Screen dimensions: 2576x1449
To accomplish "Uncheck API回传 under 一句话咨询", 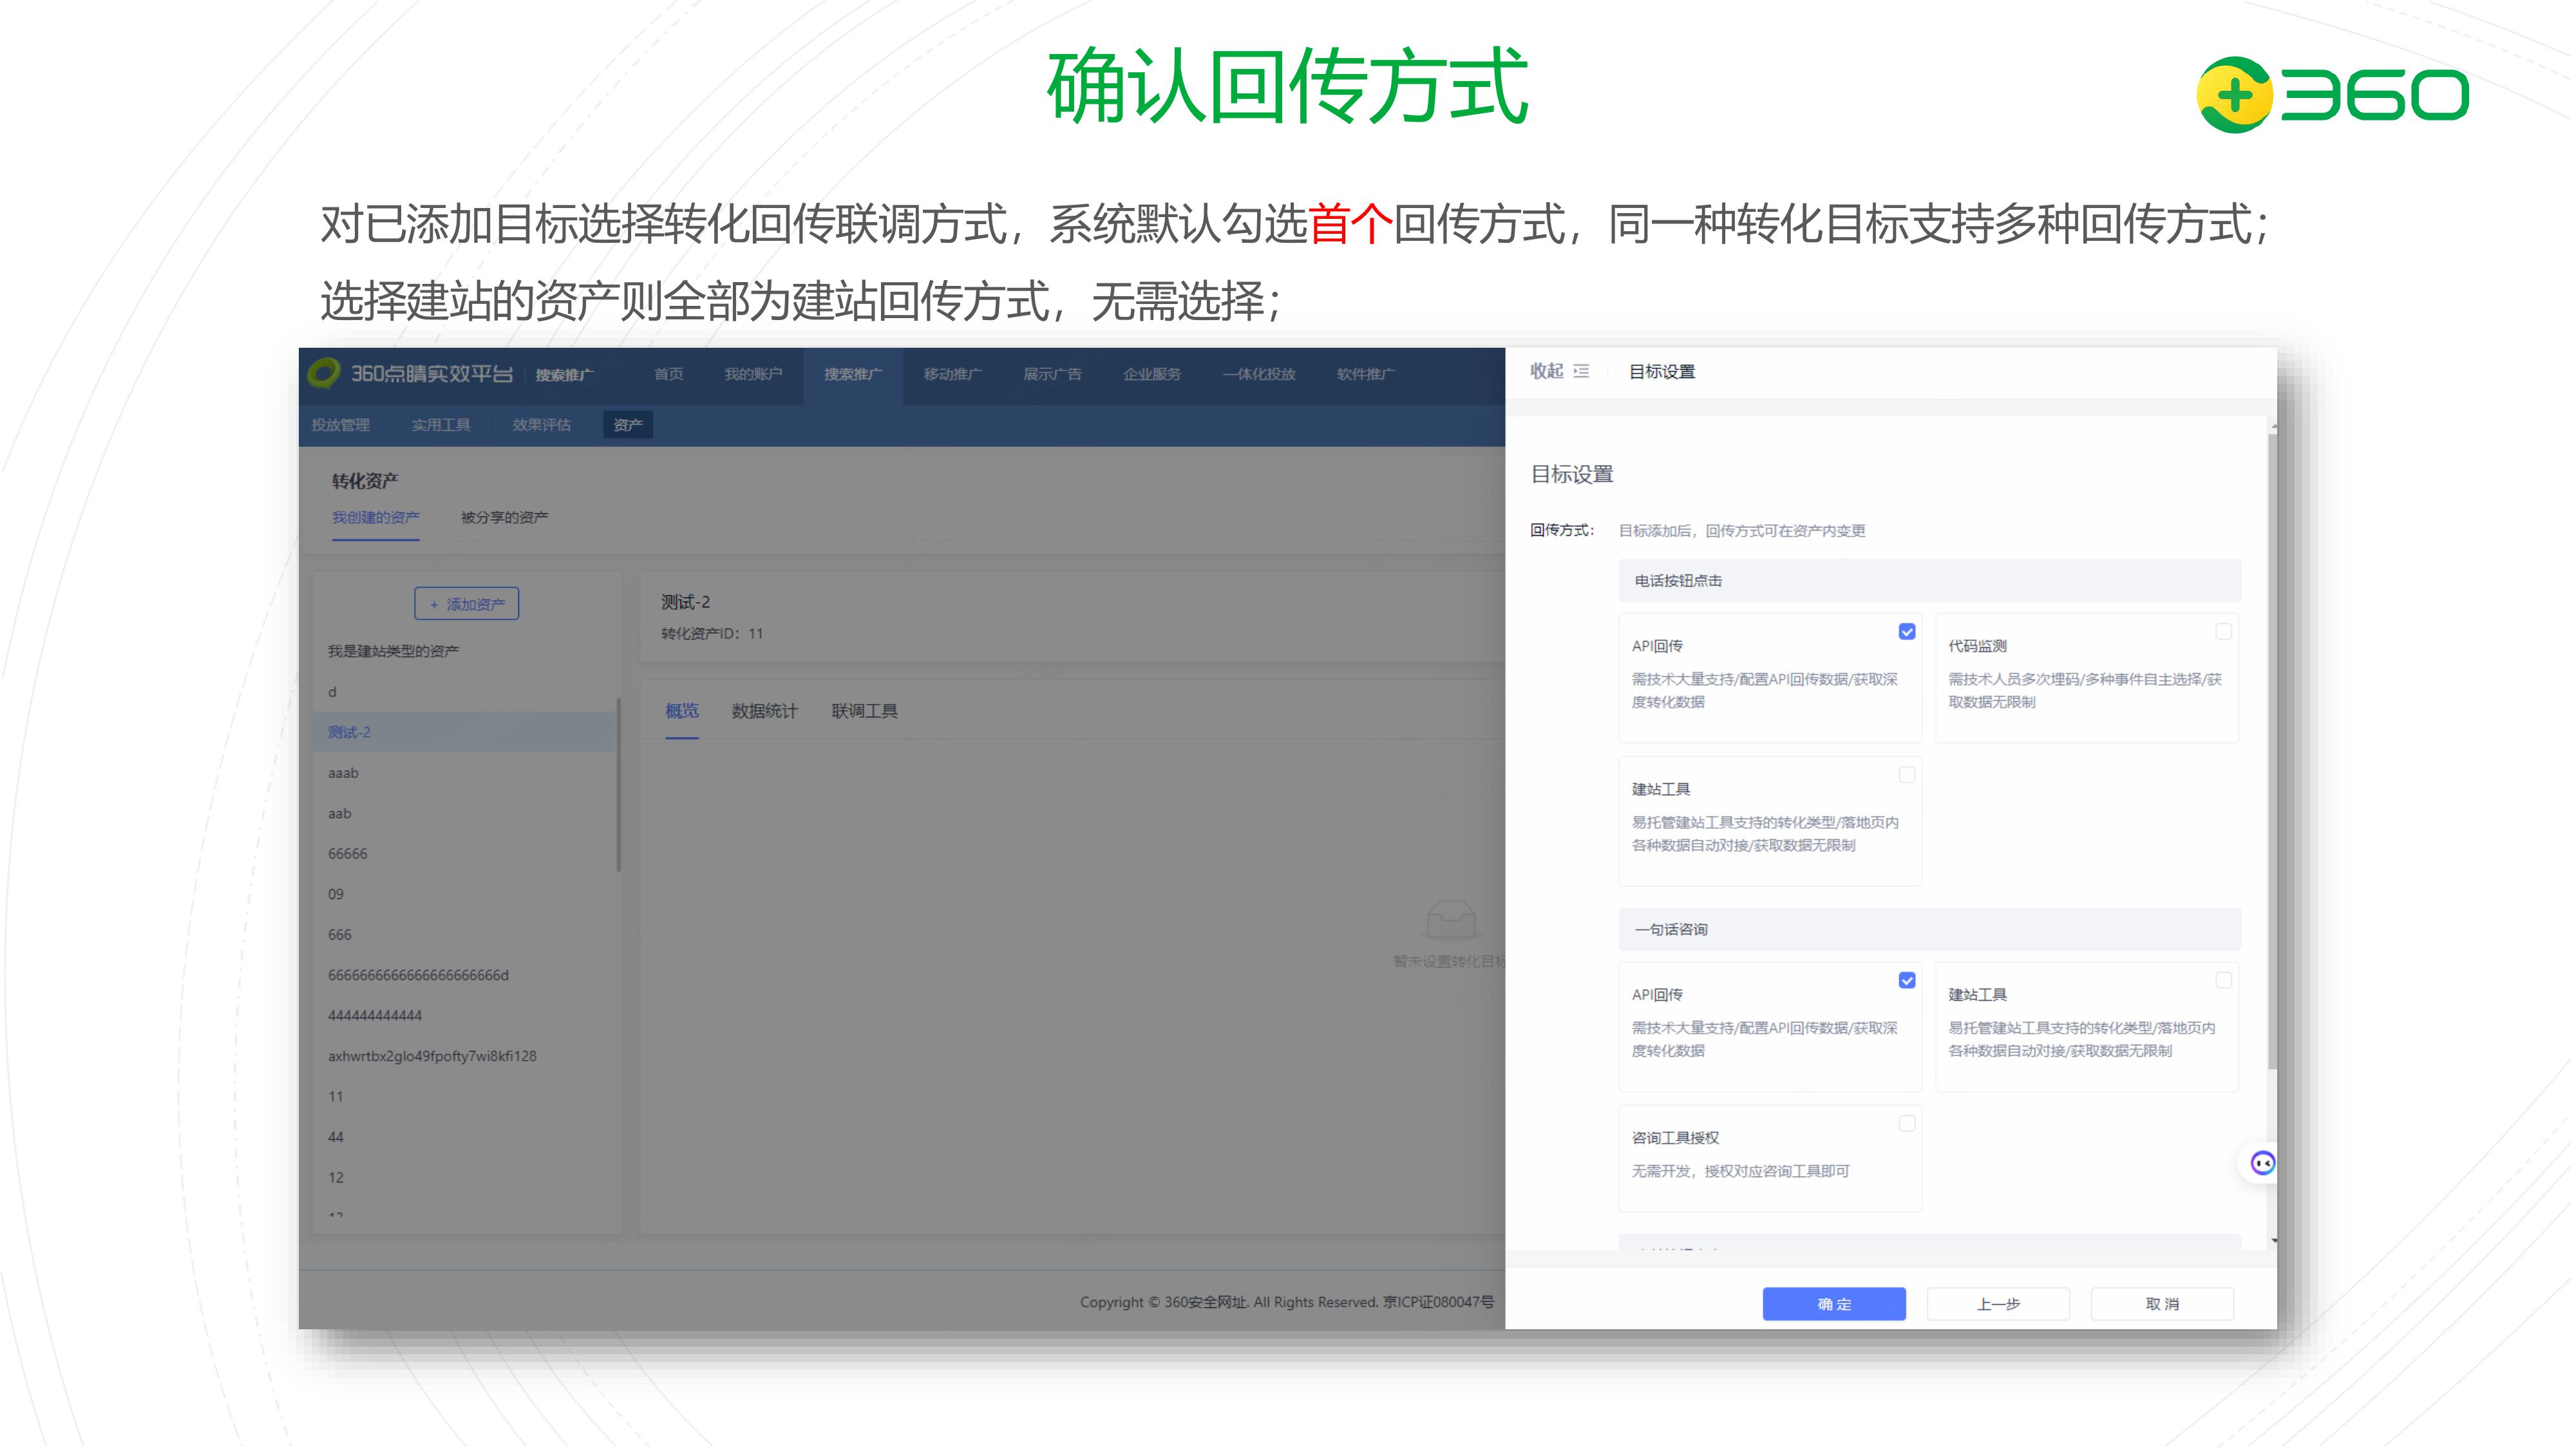I will click(x=1907, y=981).
